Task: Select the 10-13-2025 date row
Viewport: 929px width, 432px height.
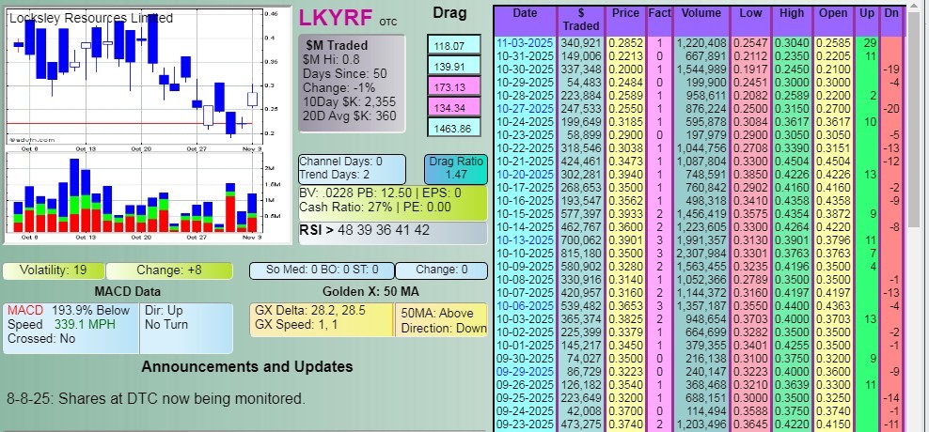Action: coord(526,239)
